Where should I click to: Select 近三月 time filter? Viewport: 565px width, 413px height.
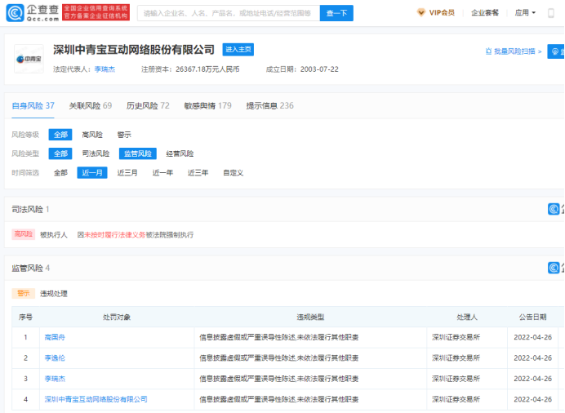pyautogui.click(x=127, y=173)
